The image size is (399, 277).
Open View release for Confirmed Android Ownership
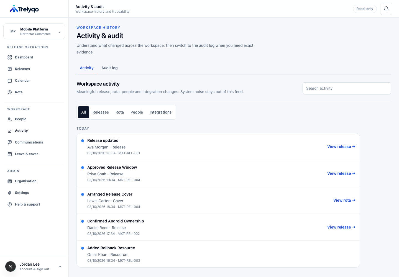[x=341, y=227]
